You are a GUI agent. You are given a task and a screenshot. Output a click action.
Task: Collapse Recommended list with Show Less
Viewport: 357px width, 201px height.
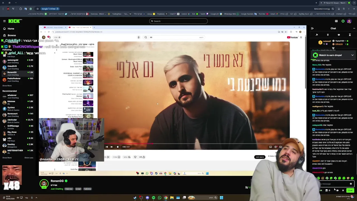pos(29,158)
